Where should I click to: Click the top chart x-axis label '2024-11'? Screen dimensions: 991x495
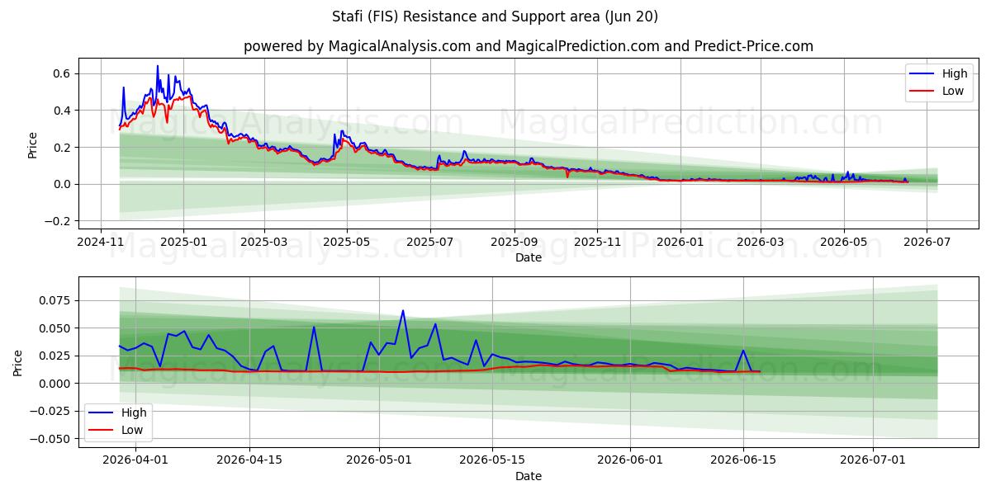[x=101, y=242]
